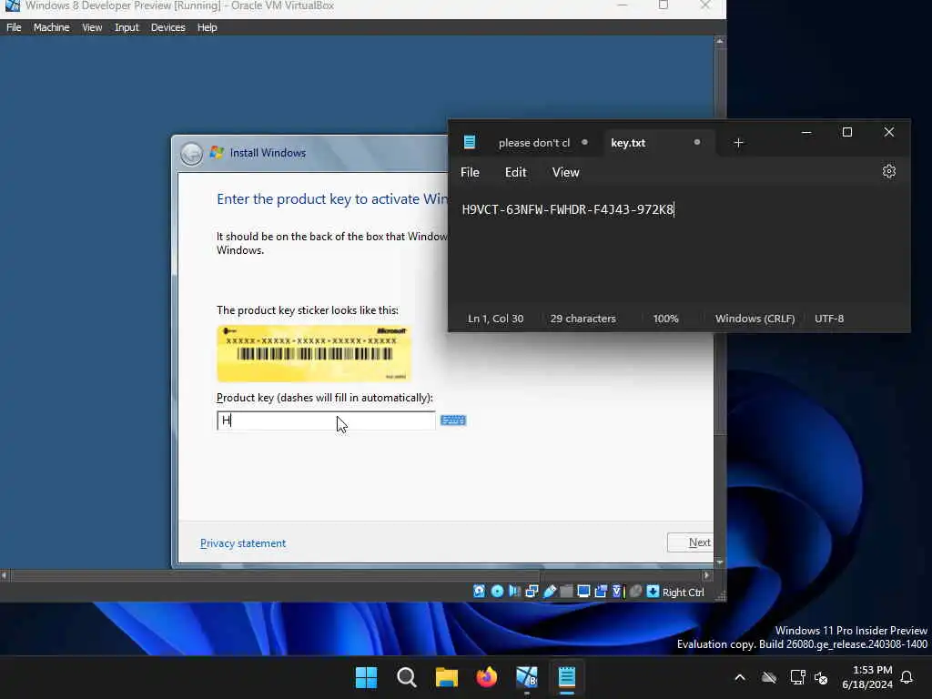Open the Windows Start menu
This screenshot has width=932, height=699.
click(x=366, y=677)
